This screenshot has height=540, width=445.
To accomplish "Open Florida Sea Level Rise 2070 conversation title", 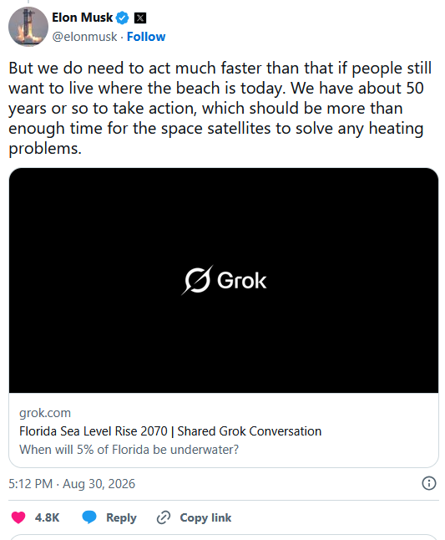I will [x=170, y=431].
